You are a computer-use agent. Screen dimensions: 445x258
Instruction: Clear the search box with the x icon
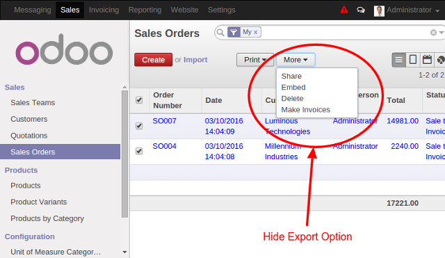[433, 33]
